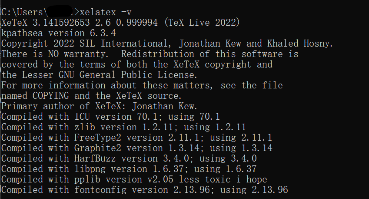Click the ICU version 70.1 line
Image resolution: width=369 pixels, height=199 pixels.
(111, 117)
